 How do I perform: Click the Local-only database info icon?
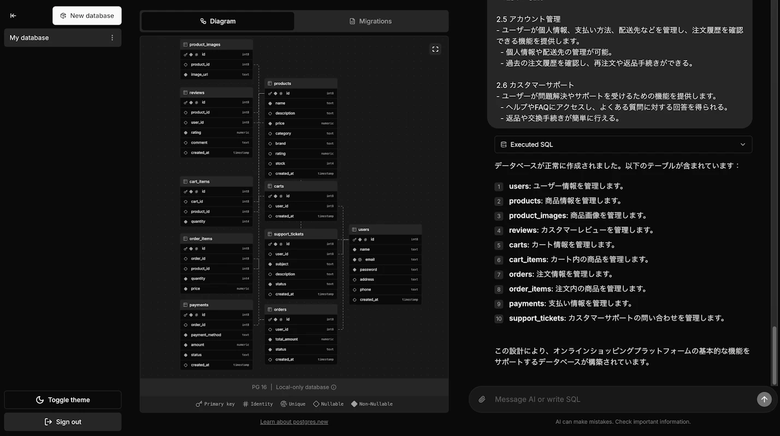tap(334, 387)
